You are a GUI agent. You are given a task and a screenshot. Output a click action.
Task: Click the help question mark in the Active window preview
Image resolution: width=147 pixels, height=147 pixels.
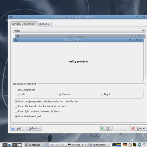click(x=130, y=40)
